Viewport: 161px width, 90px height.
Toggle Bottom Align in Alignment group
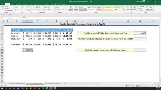click(x=37, y=7)
